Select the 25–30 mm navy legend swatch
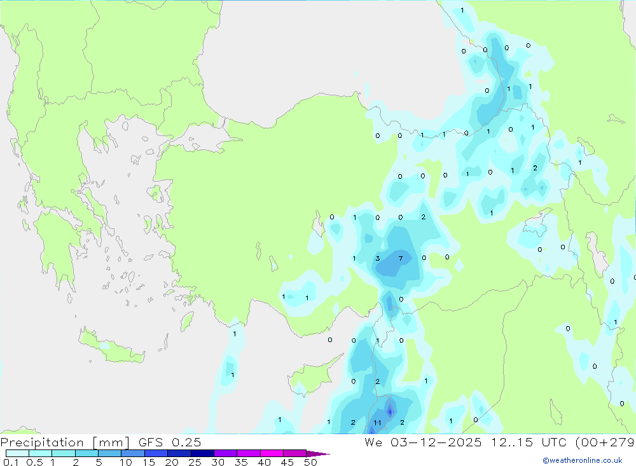 [202, 453]
